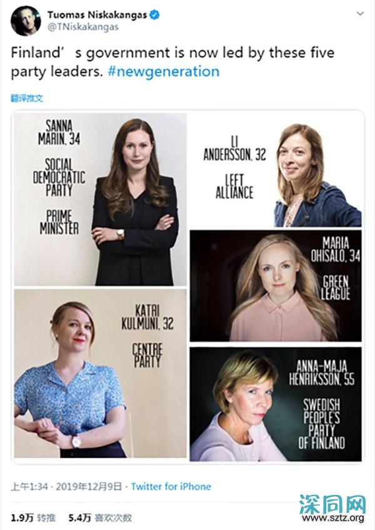Open the Anna-Maja Henriksson photo panel
The height and width of the screenshot is (530, 375).
276,404
